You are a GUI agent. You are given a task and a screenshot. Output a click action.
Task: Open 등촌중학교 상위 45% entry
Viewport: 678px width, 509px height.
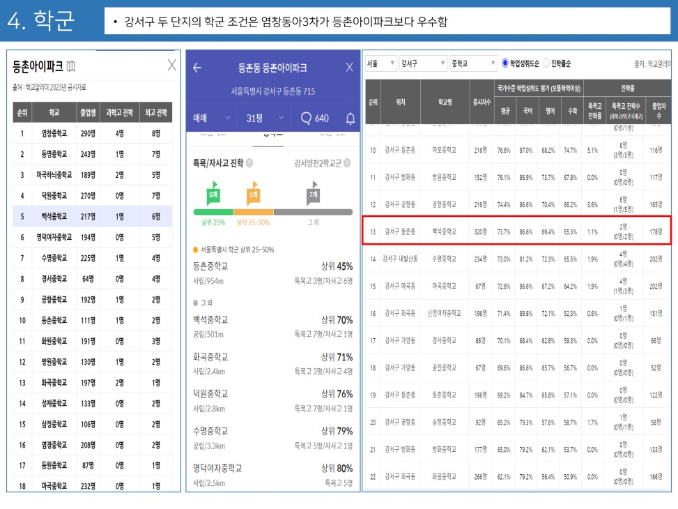[273, 273]
